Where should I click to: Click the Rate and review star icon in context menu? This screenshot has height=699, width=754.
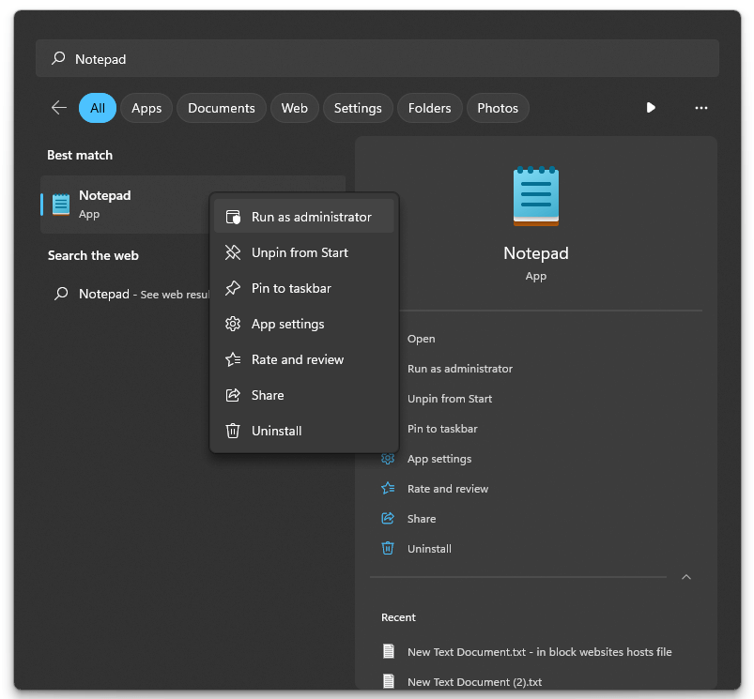pyautogui.click(x=234, y=360)
